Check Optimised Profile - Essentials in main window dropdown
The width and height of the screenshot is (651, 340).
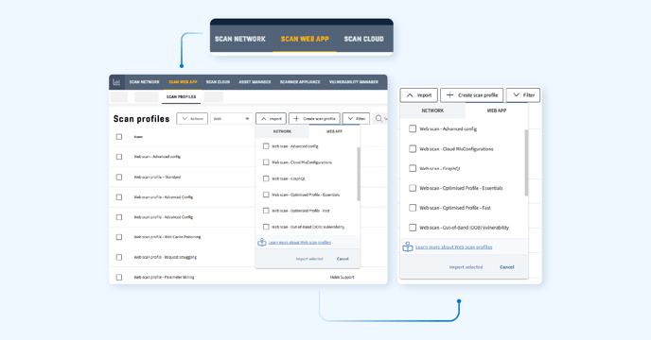(266, 195)
